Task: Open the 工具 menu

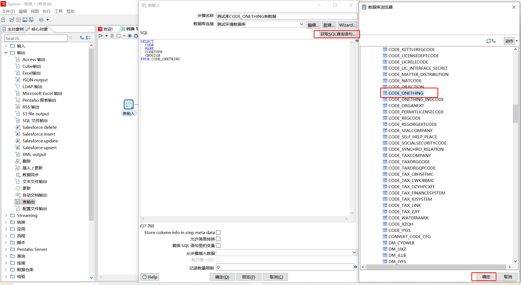Action: [x=59, y=11]
